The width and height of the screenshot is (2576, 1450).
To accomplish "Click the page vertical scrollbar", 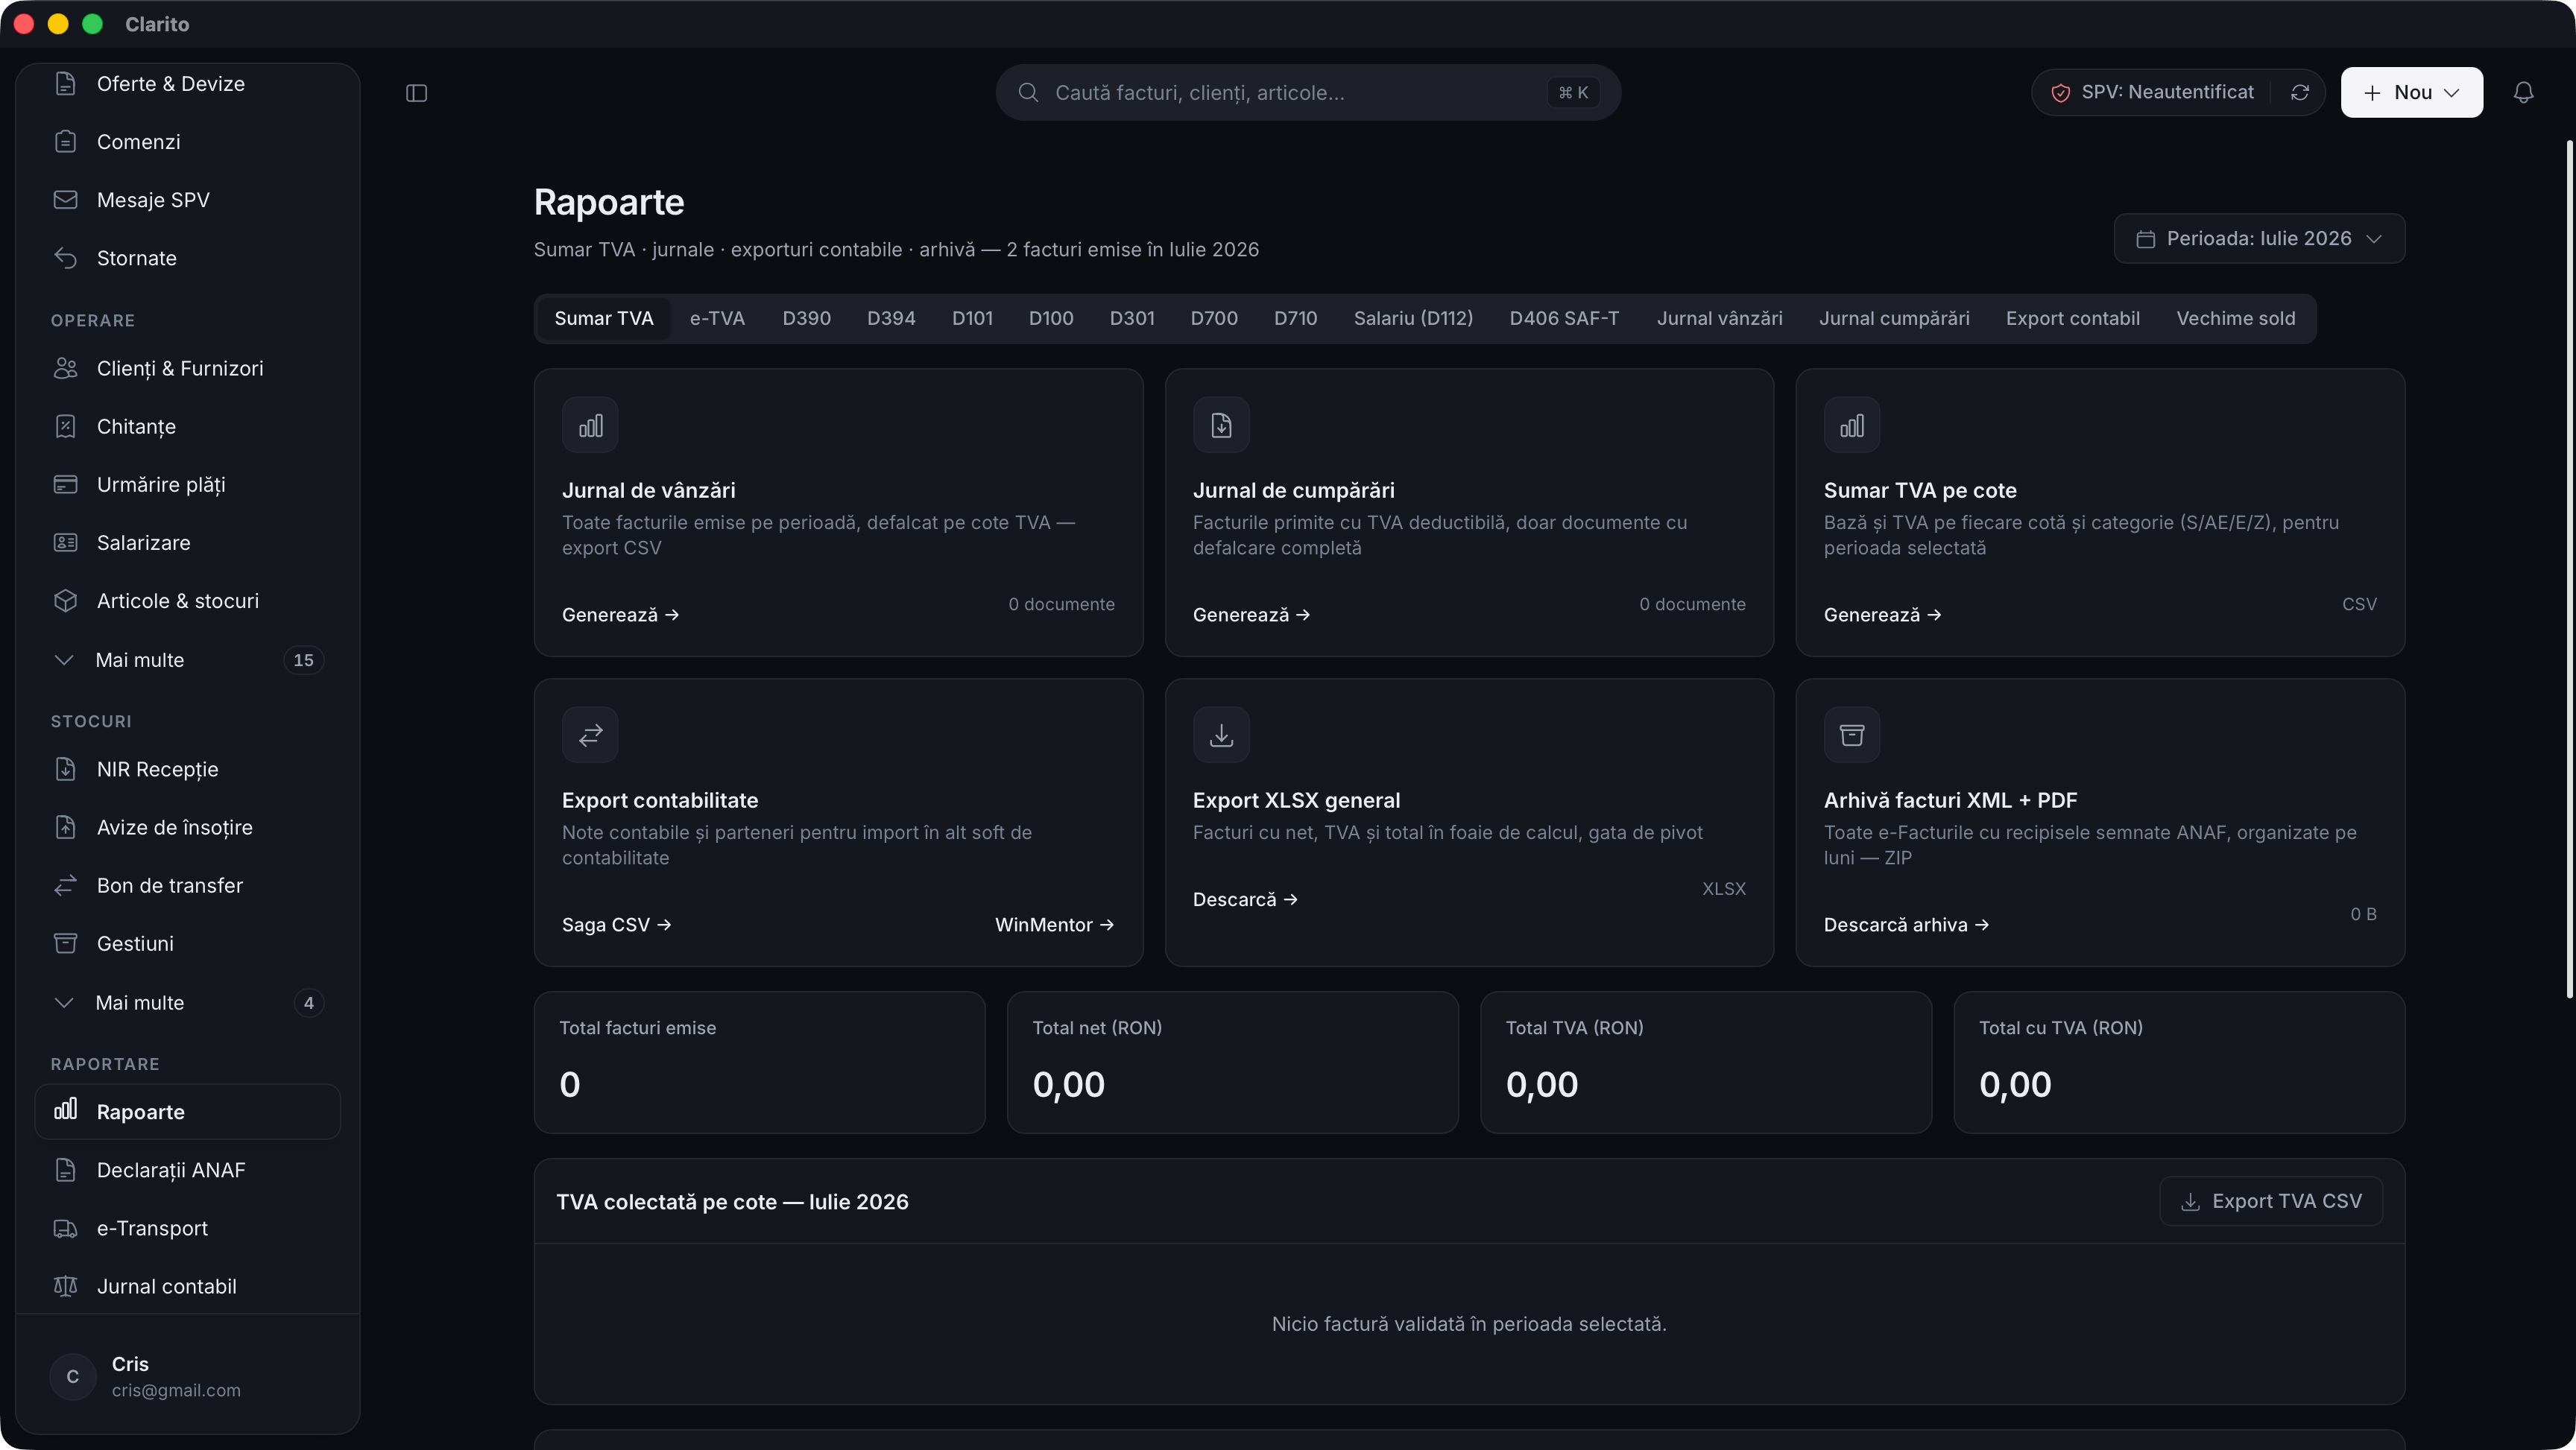I will pos(2569,570).
